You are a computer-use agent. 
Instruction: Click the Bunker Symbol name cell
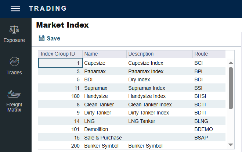(x=104, y=146)
